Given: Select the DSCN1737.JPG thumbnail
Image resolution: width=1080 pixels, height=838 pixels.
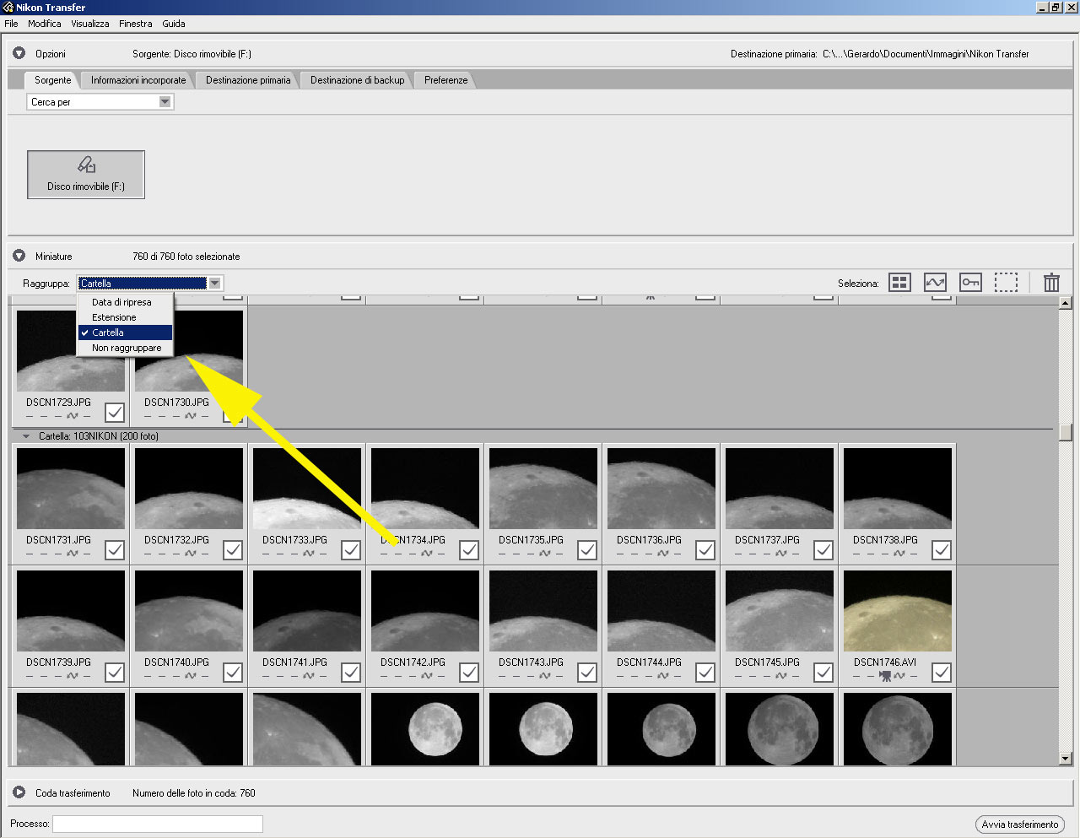Looking at the screenshot, I should [780, 489].
